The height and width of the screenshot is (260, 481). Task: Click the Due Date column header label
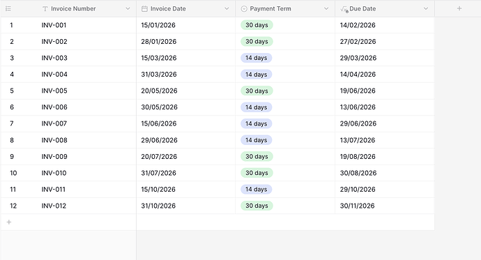click(362, 8)
